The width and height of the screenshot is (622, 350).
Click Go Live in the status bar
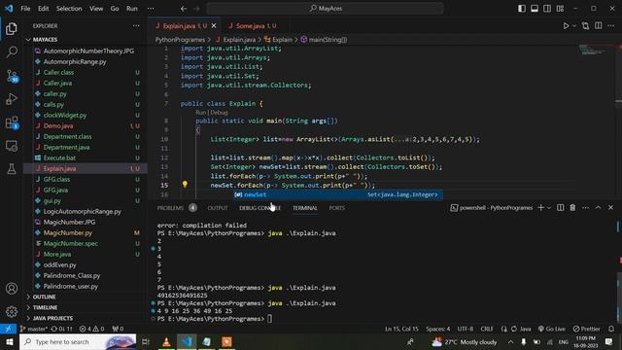point(552,329)
